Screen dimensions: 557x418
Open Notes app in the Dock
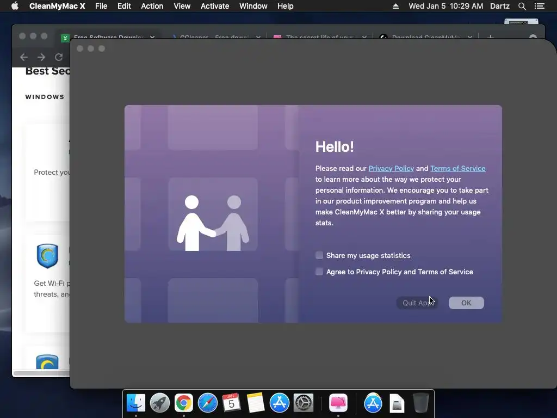point(256,403)
